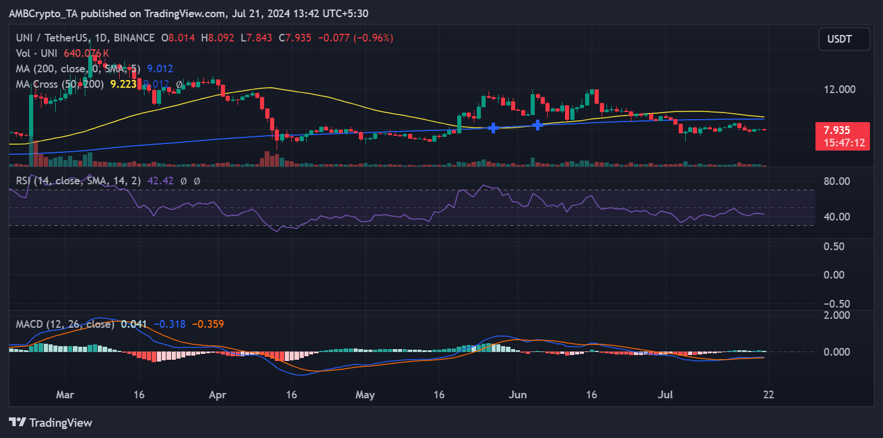Screen dimensions: 883x438
Task: Click the 0.000 MACD axis label
Action: point(838,351)
